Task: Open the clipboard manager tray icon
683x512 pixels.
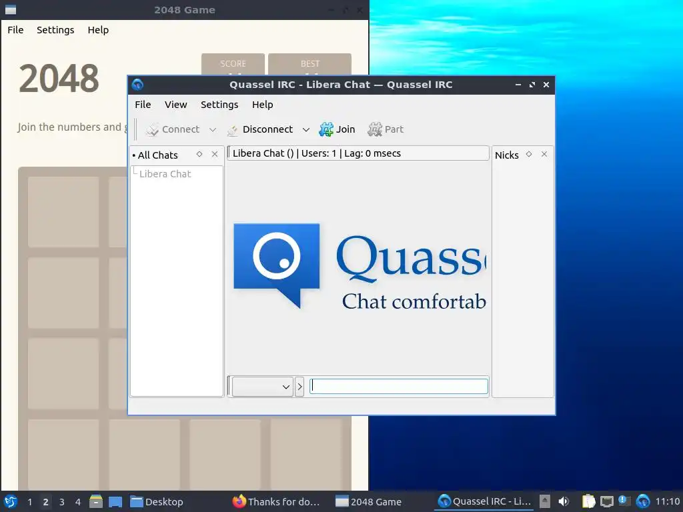Action: (x=588, y=501)
